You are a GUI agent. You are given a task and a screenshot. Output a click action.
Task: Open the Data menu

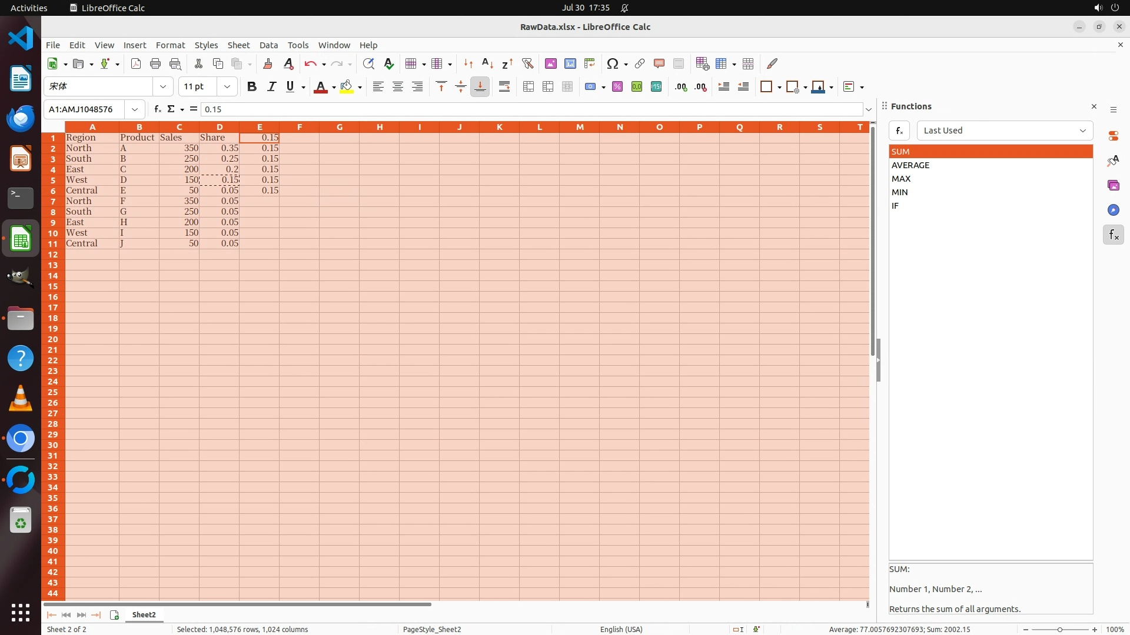(x=268, y=45)
